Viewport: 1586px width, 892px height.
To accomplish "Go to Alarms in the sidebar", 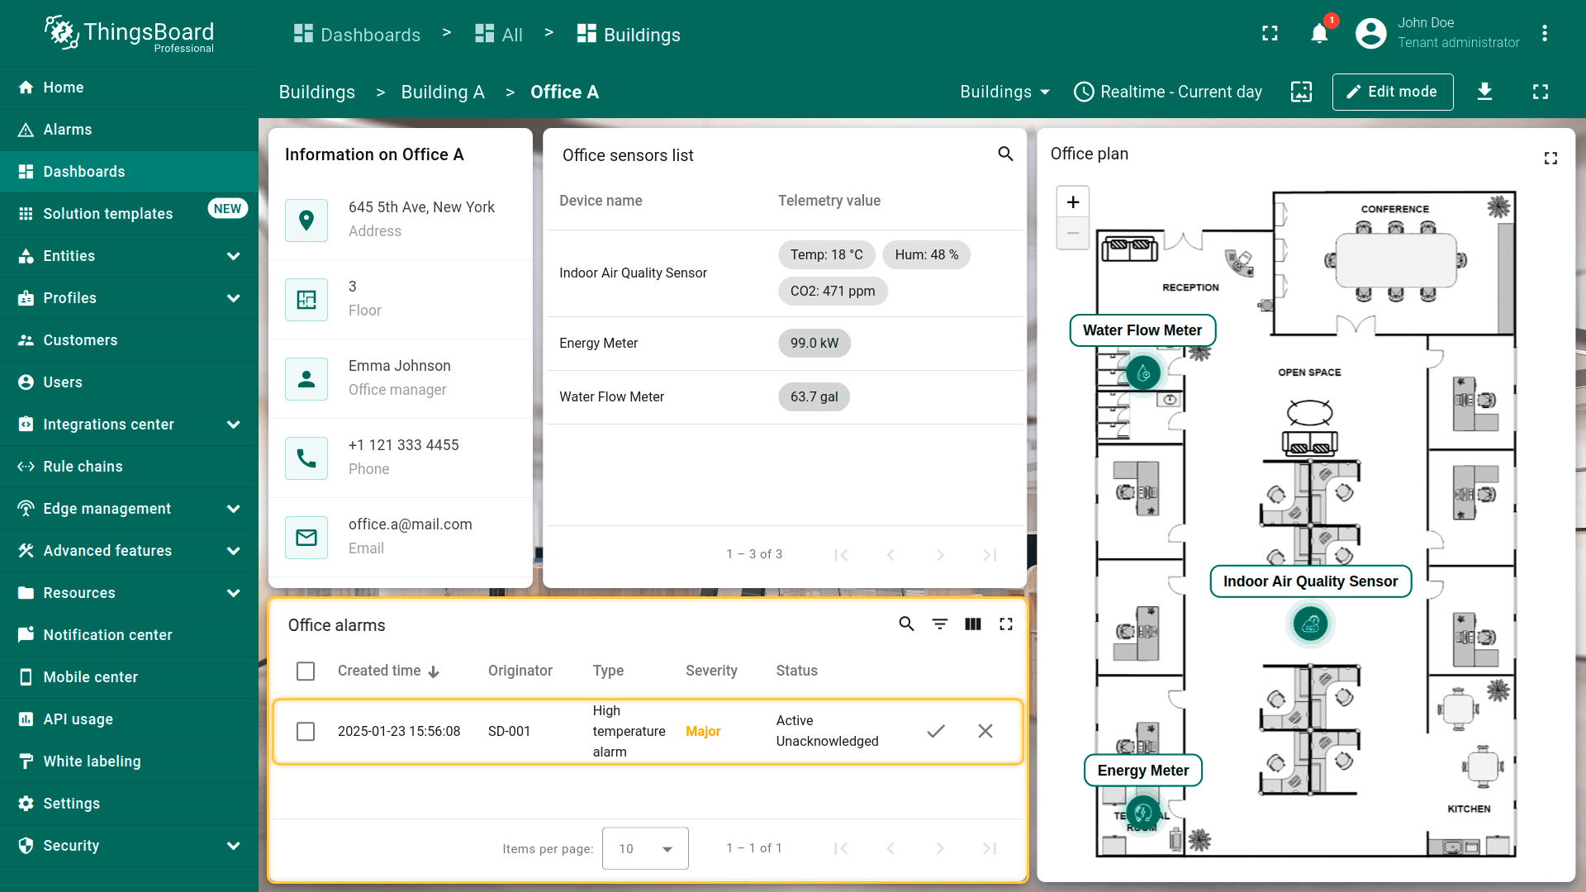I will tap(68, 130).
